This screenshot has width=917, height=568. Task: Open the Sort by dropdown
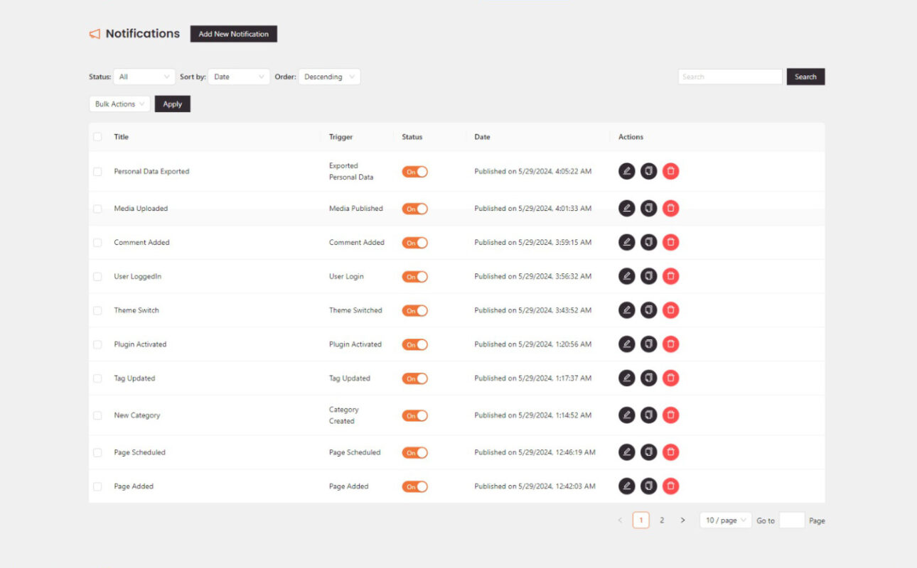coord(239,76)
